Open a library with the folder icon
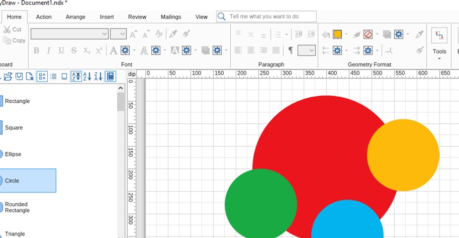This screenshot has height=238, width=459. coord(8,77)
